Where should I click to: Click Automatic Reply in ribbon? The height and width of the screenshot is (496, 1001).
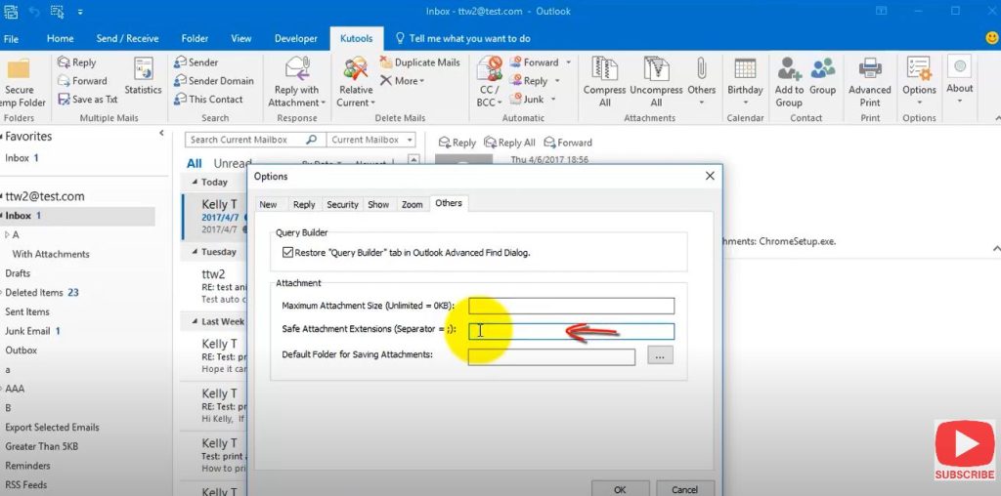pos(529,81)
